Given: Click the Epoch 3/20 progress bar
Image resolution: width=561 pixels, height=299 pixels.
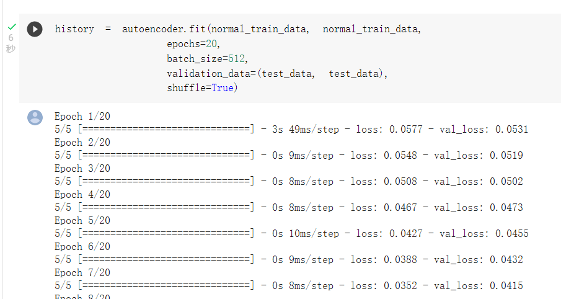Looking at the screenshot, I should [x=166, y=182].
